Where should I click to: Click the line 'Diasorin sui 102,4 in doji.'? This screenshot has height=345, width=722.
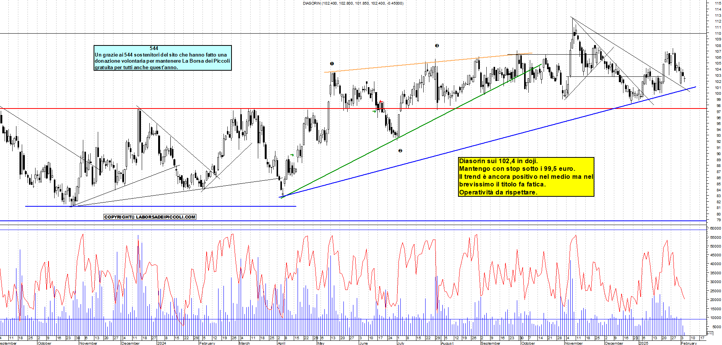[498, 161]
